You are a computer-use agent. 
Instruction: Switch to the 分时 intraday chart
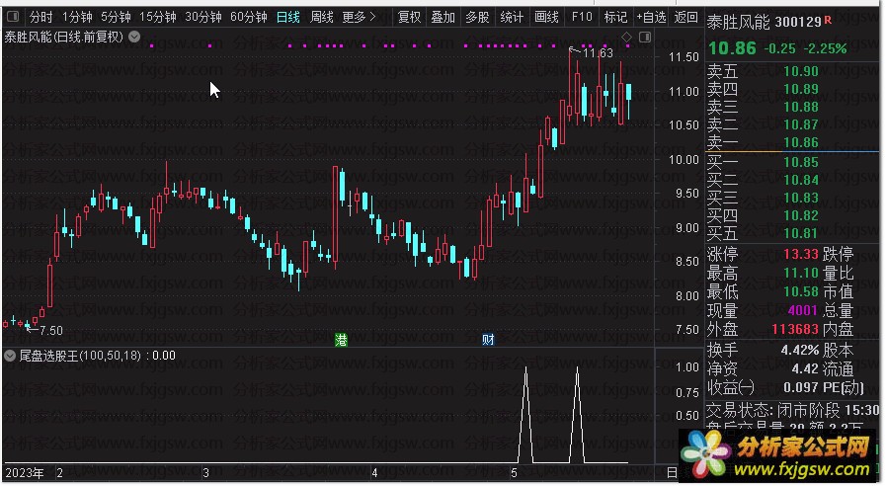pos(40,17)
